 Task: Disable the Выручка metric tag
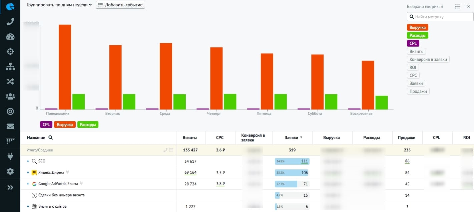pos(417,28)
